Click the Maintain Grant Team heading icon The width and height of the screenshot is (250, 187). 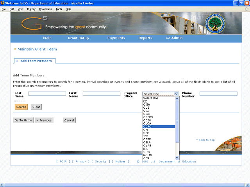tap(15, 49)
